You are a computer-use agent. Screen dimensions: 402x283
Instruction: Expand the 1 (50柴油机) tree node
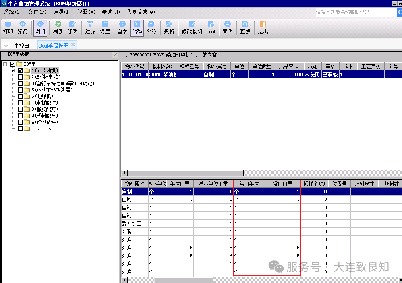(13, 71)
